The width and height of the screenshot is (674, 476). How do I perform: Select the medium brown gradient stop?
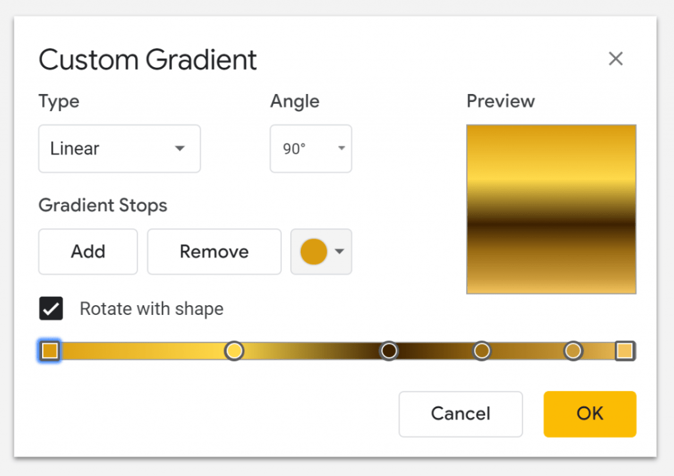[x=482, y=350]
